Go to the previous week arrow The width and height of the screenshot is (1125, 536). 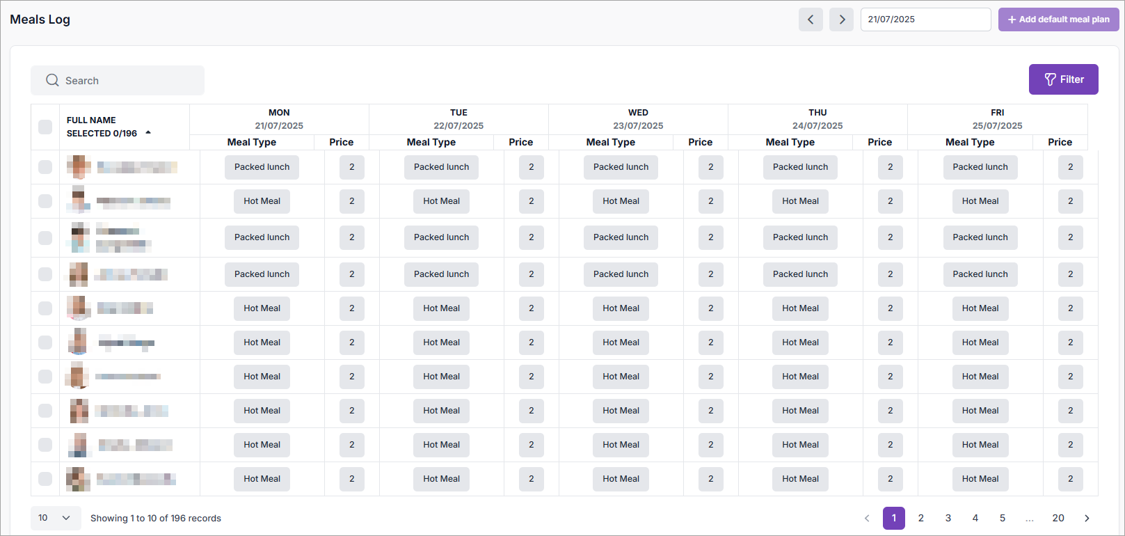(x=811, y=19)
